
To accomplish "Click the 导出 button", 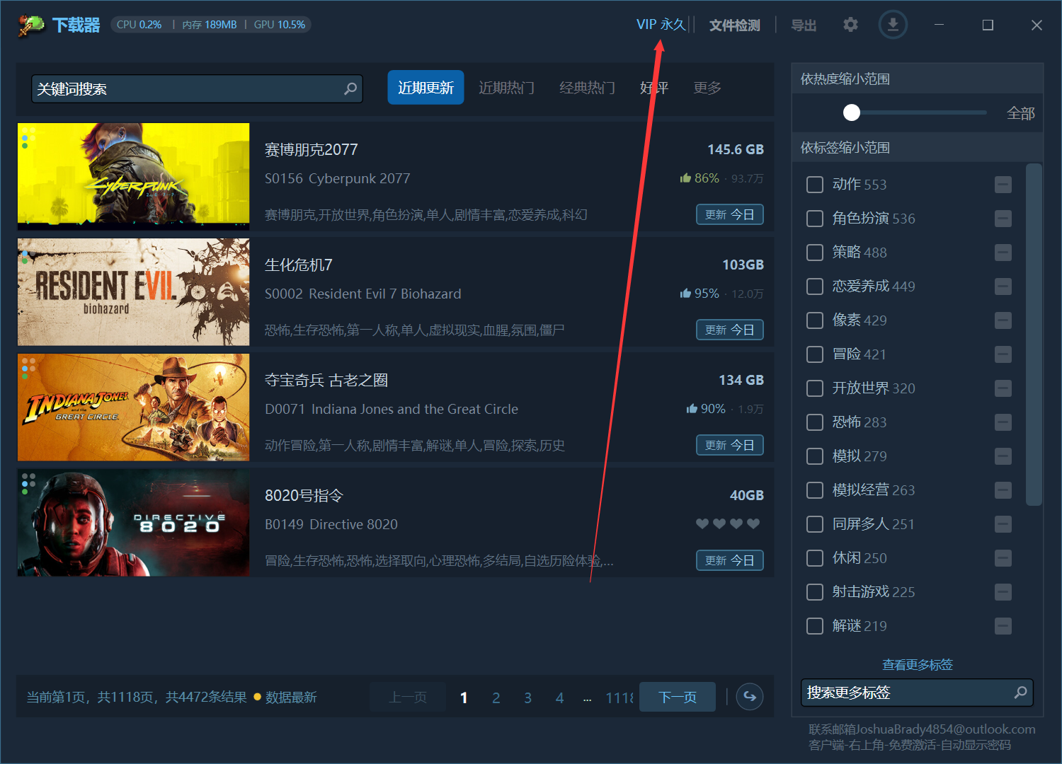I will [804, 25].
